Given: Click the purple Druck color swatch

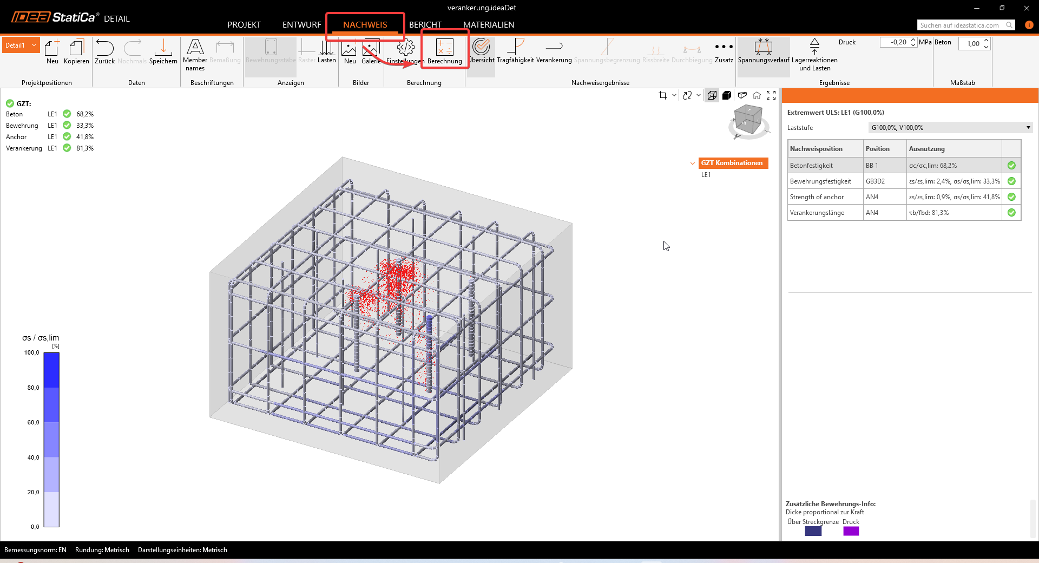Looking at the screenshot, I should pos(851,531).
